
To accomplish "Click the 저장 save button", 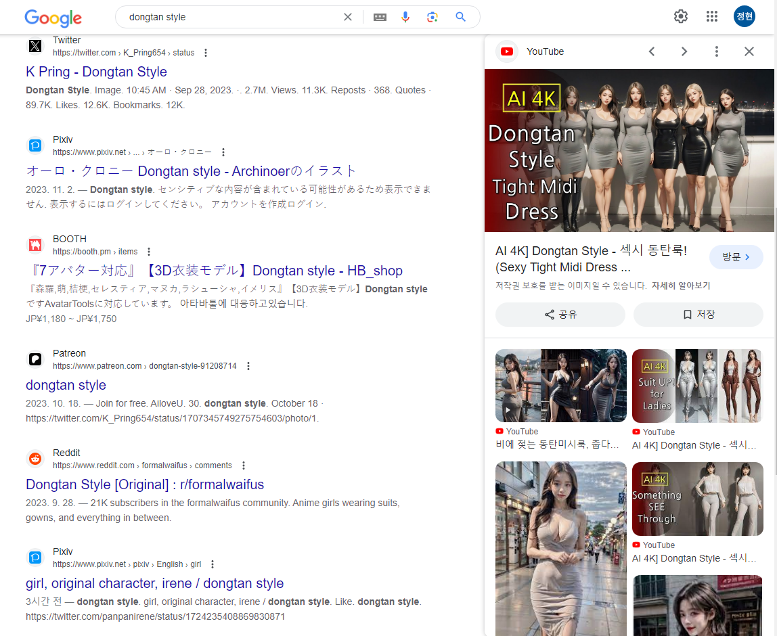I will point(698,315).
